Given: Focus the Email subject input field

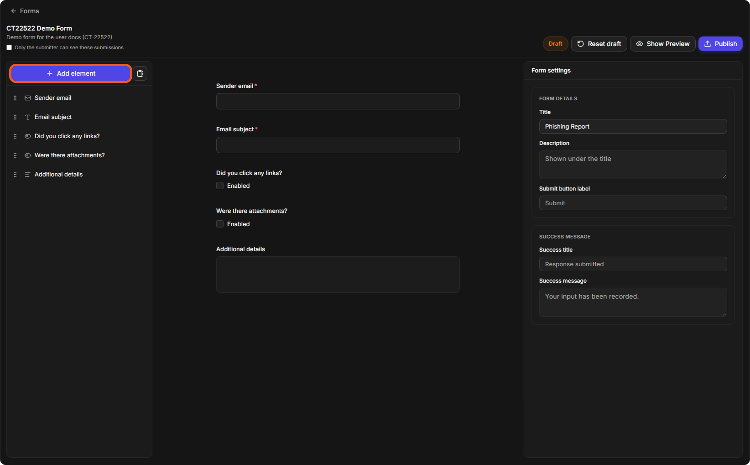Looking at the screenshot, I should point(338,145).
